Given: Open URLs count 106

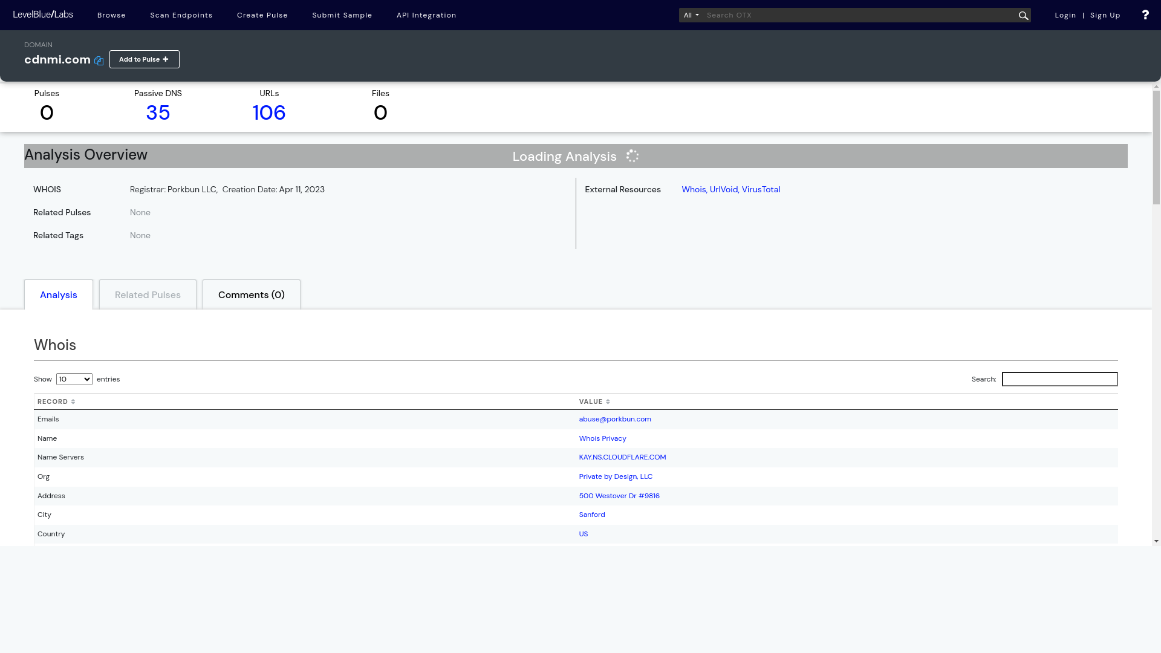Looking at the screenshot, I should click(x=269, y=112).
